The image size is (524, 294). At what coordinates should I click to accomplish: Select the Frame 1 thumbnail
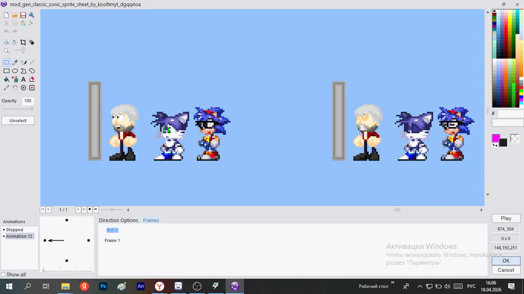pos(112,230)
